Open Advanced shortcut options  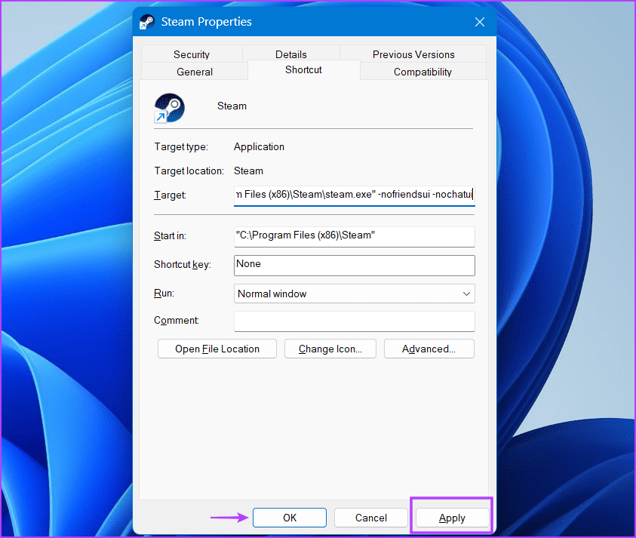(x=429, y=349)
